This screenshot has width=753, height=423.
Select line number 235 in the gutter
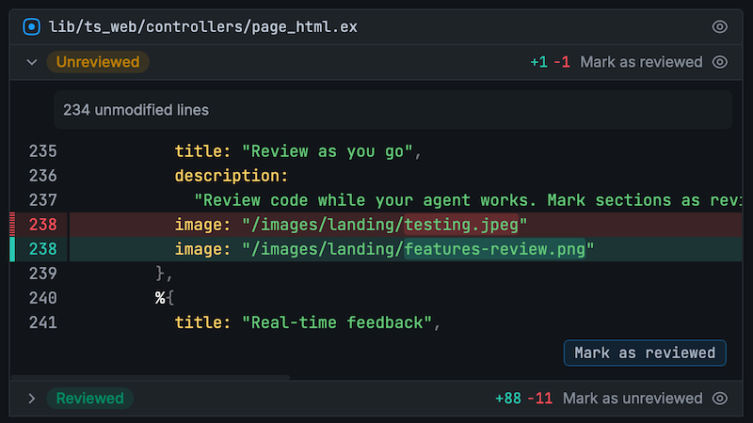(x=43, y=151)
